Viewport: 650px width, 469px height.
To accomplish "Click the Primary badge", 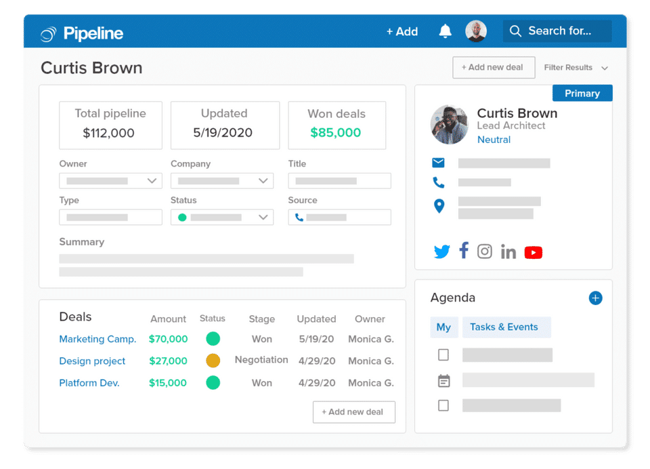I will 582,94.
